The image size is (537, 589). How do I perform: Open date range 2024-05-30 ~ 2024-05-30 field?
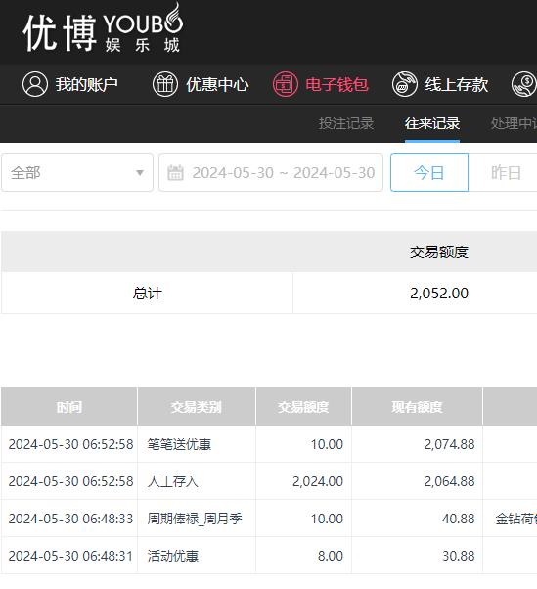pos(271,172)
